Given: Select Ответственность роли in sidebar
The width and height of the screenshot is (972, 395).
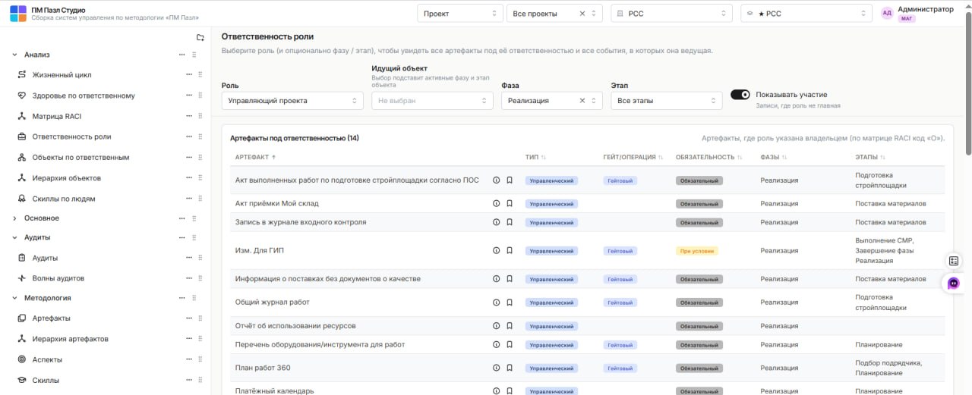Looking at the screenshot, I should click(x=71, y=137).
